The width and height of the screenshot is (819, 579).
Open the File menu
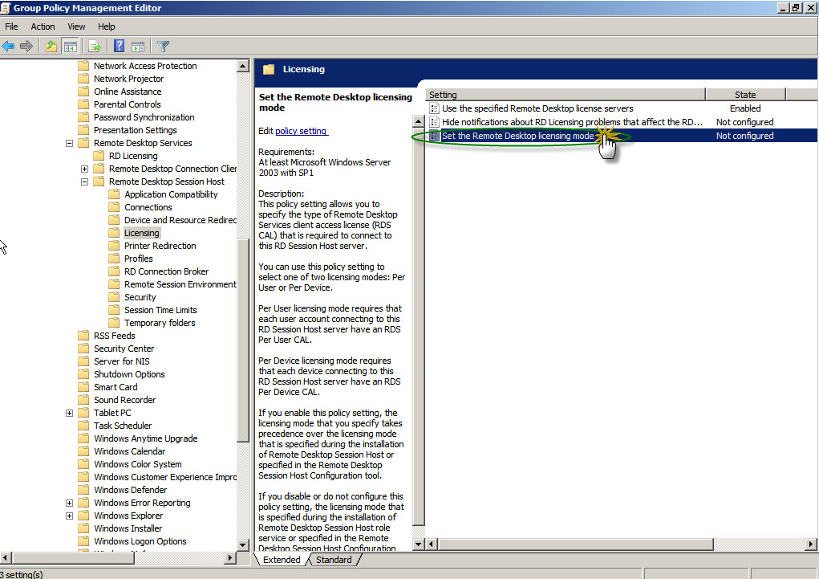[x=11, y=27]
